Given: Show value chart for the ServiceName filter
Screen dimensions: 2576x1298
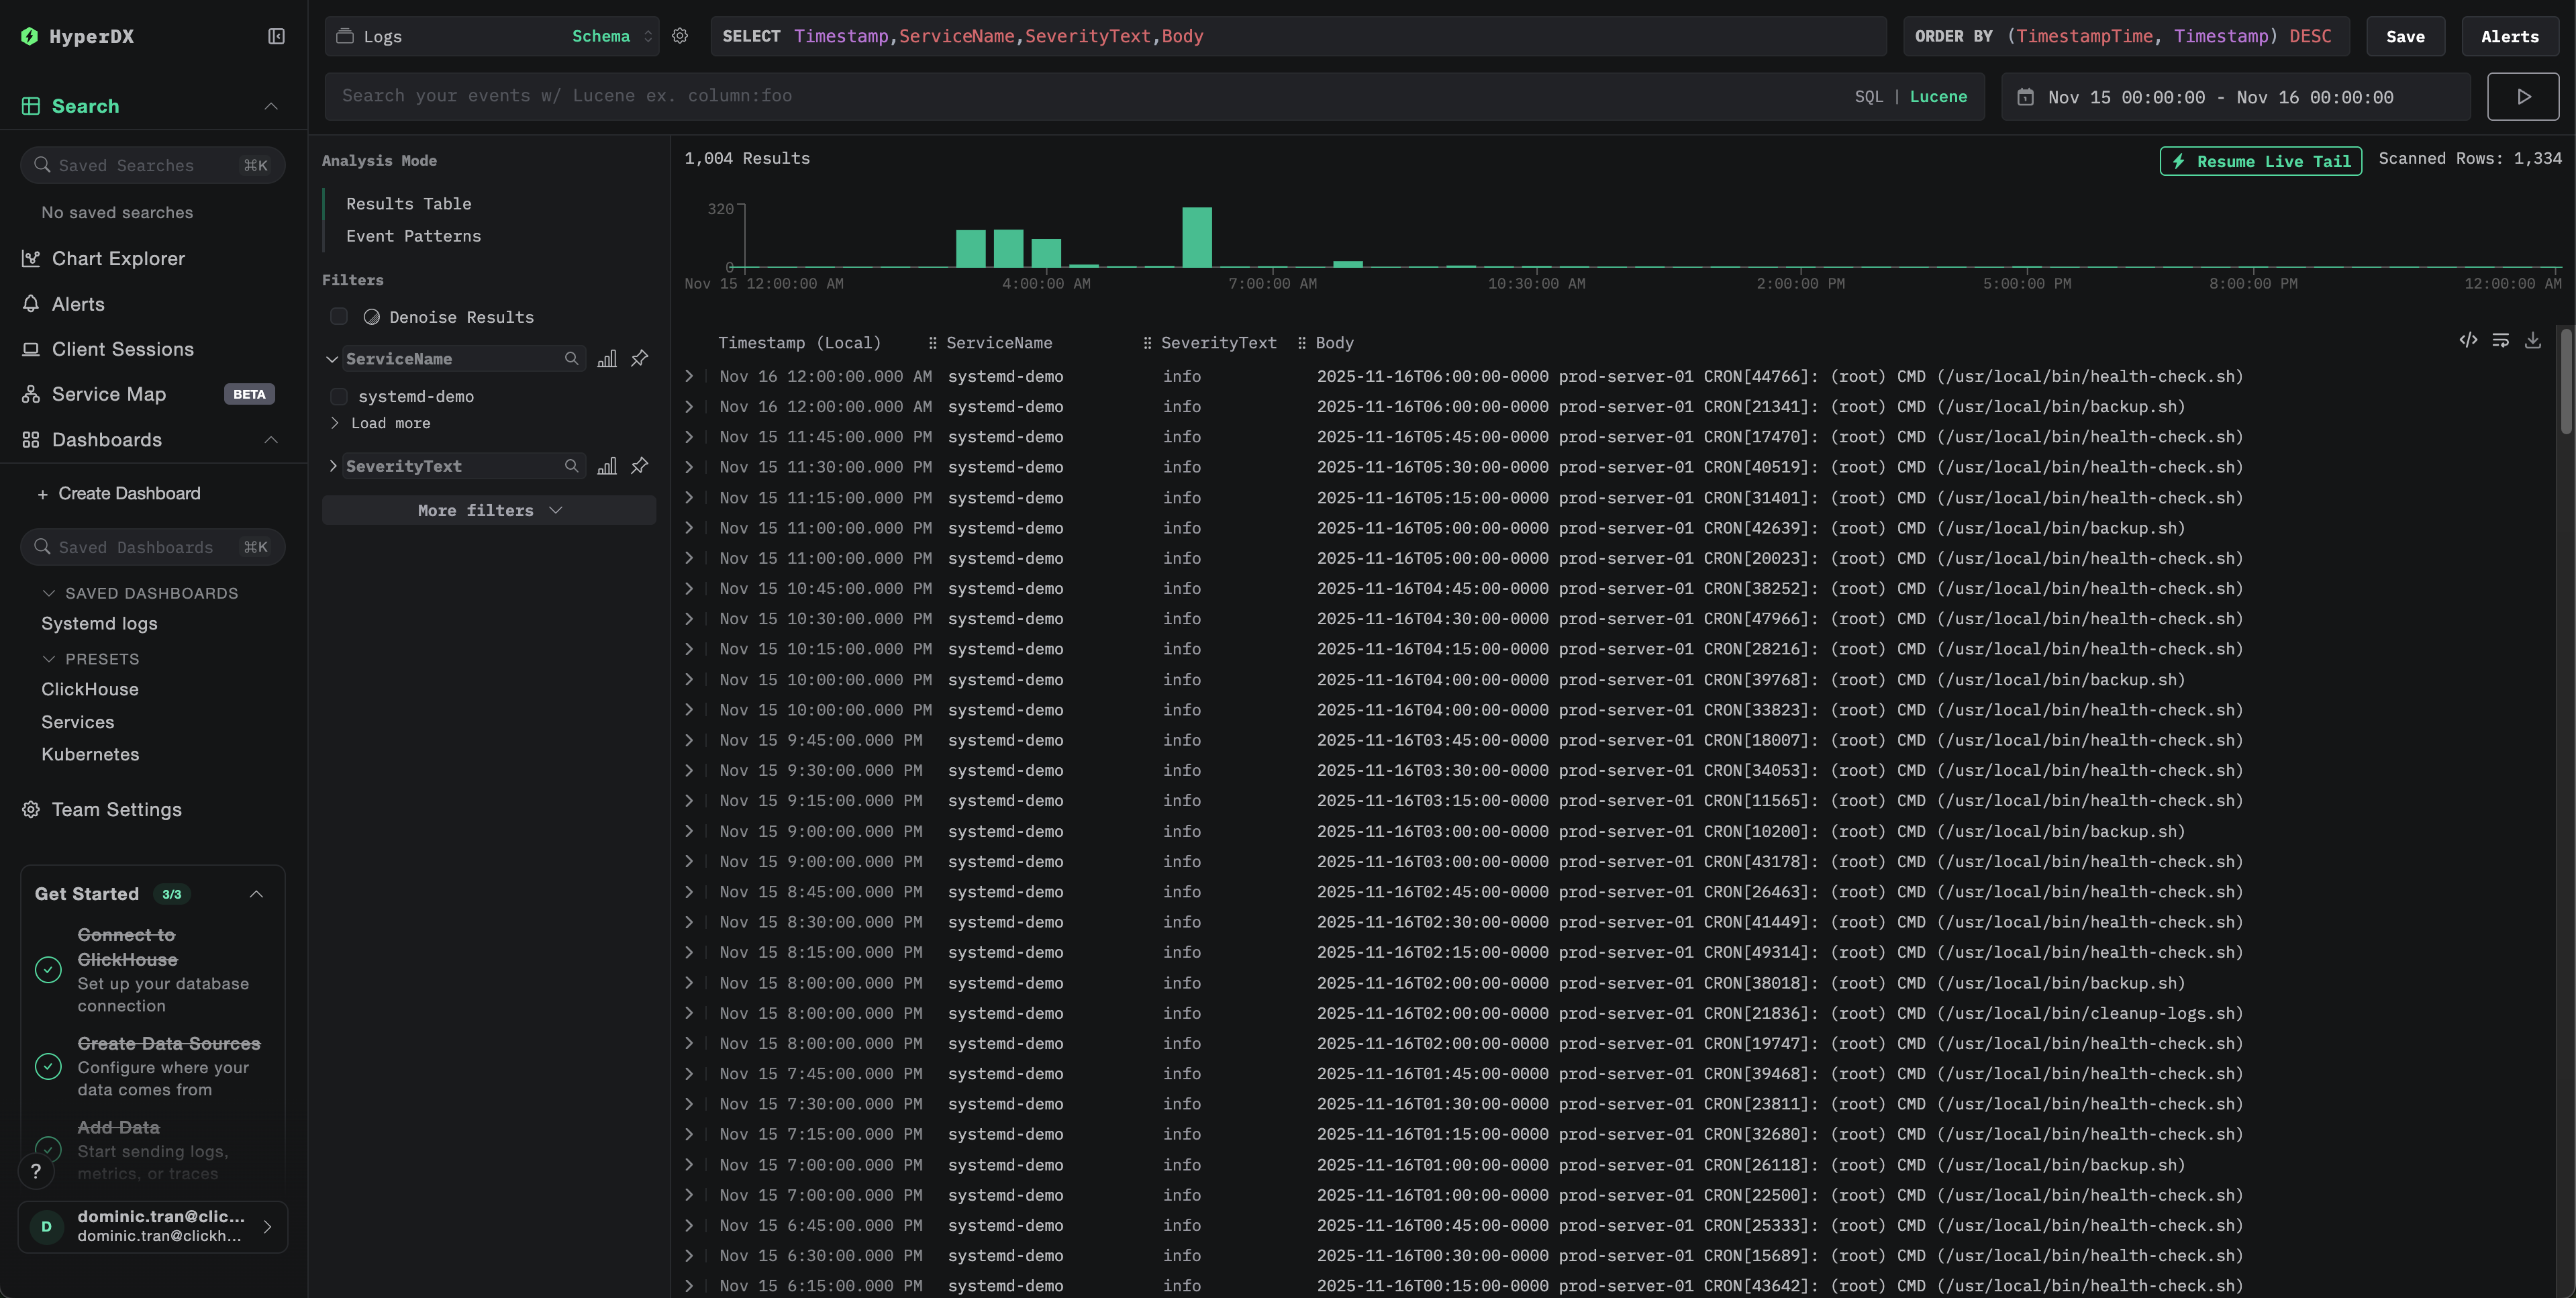Looking at the screenshot, I should 607,358.
